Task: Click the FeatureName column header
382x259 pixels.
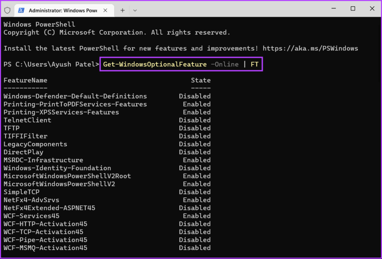Action: point(25,80)
